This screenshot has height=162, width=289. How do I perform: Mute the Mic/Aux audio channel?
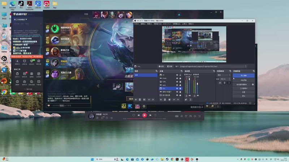point(190,95)
